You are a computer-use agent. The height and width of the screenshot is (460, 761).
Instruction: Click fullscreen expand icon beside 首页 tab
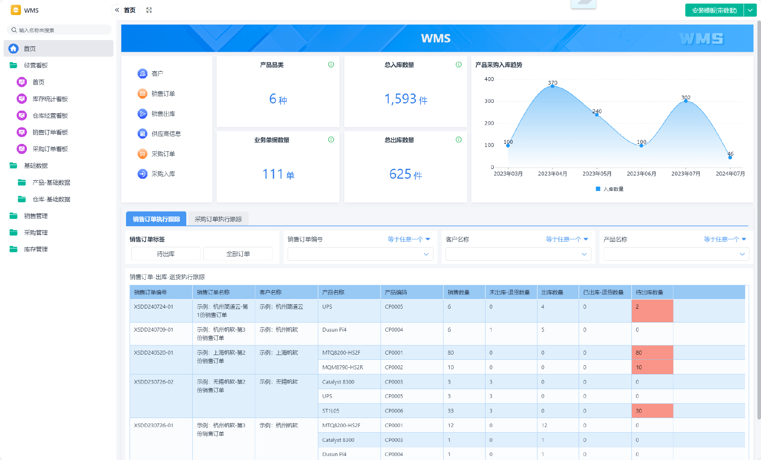pyautogui.click(x=149, y=10)
